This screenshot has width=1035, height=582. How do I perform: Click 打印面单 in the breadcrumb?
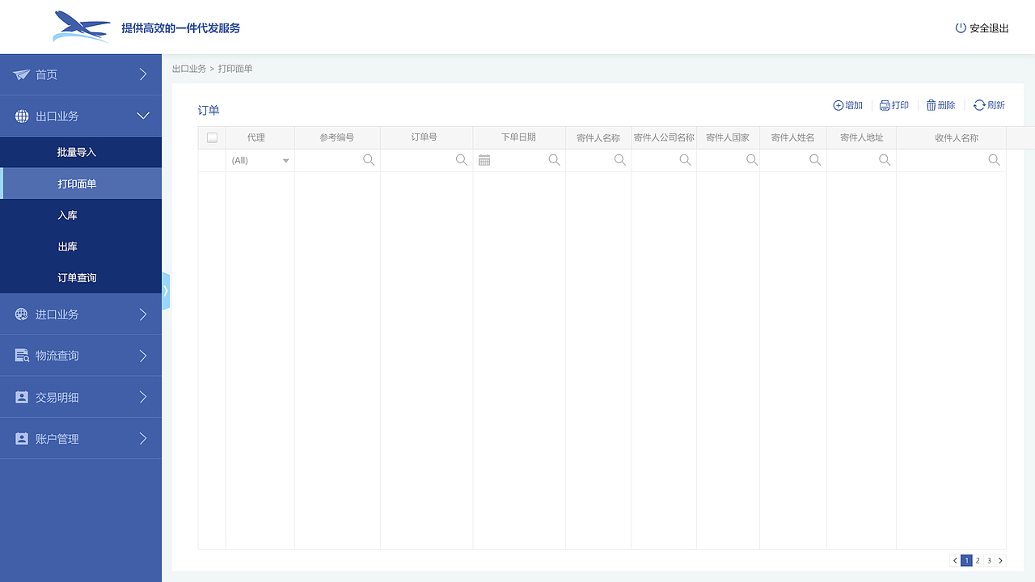(x=235, y=69)
